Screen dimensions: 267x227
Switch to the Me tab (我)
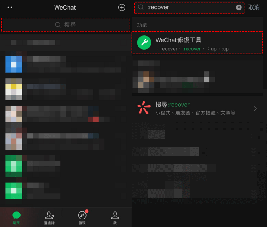tap(115, 218)
